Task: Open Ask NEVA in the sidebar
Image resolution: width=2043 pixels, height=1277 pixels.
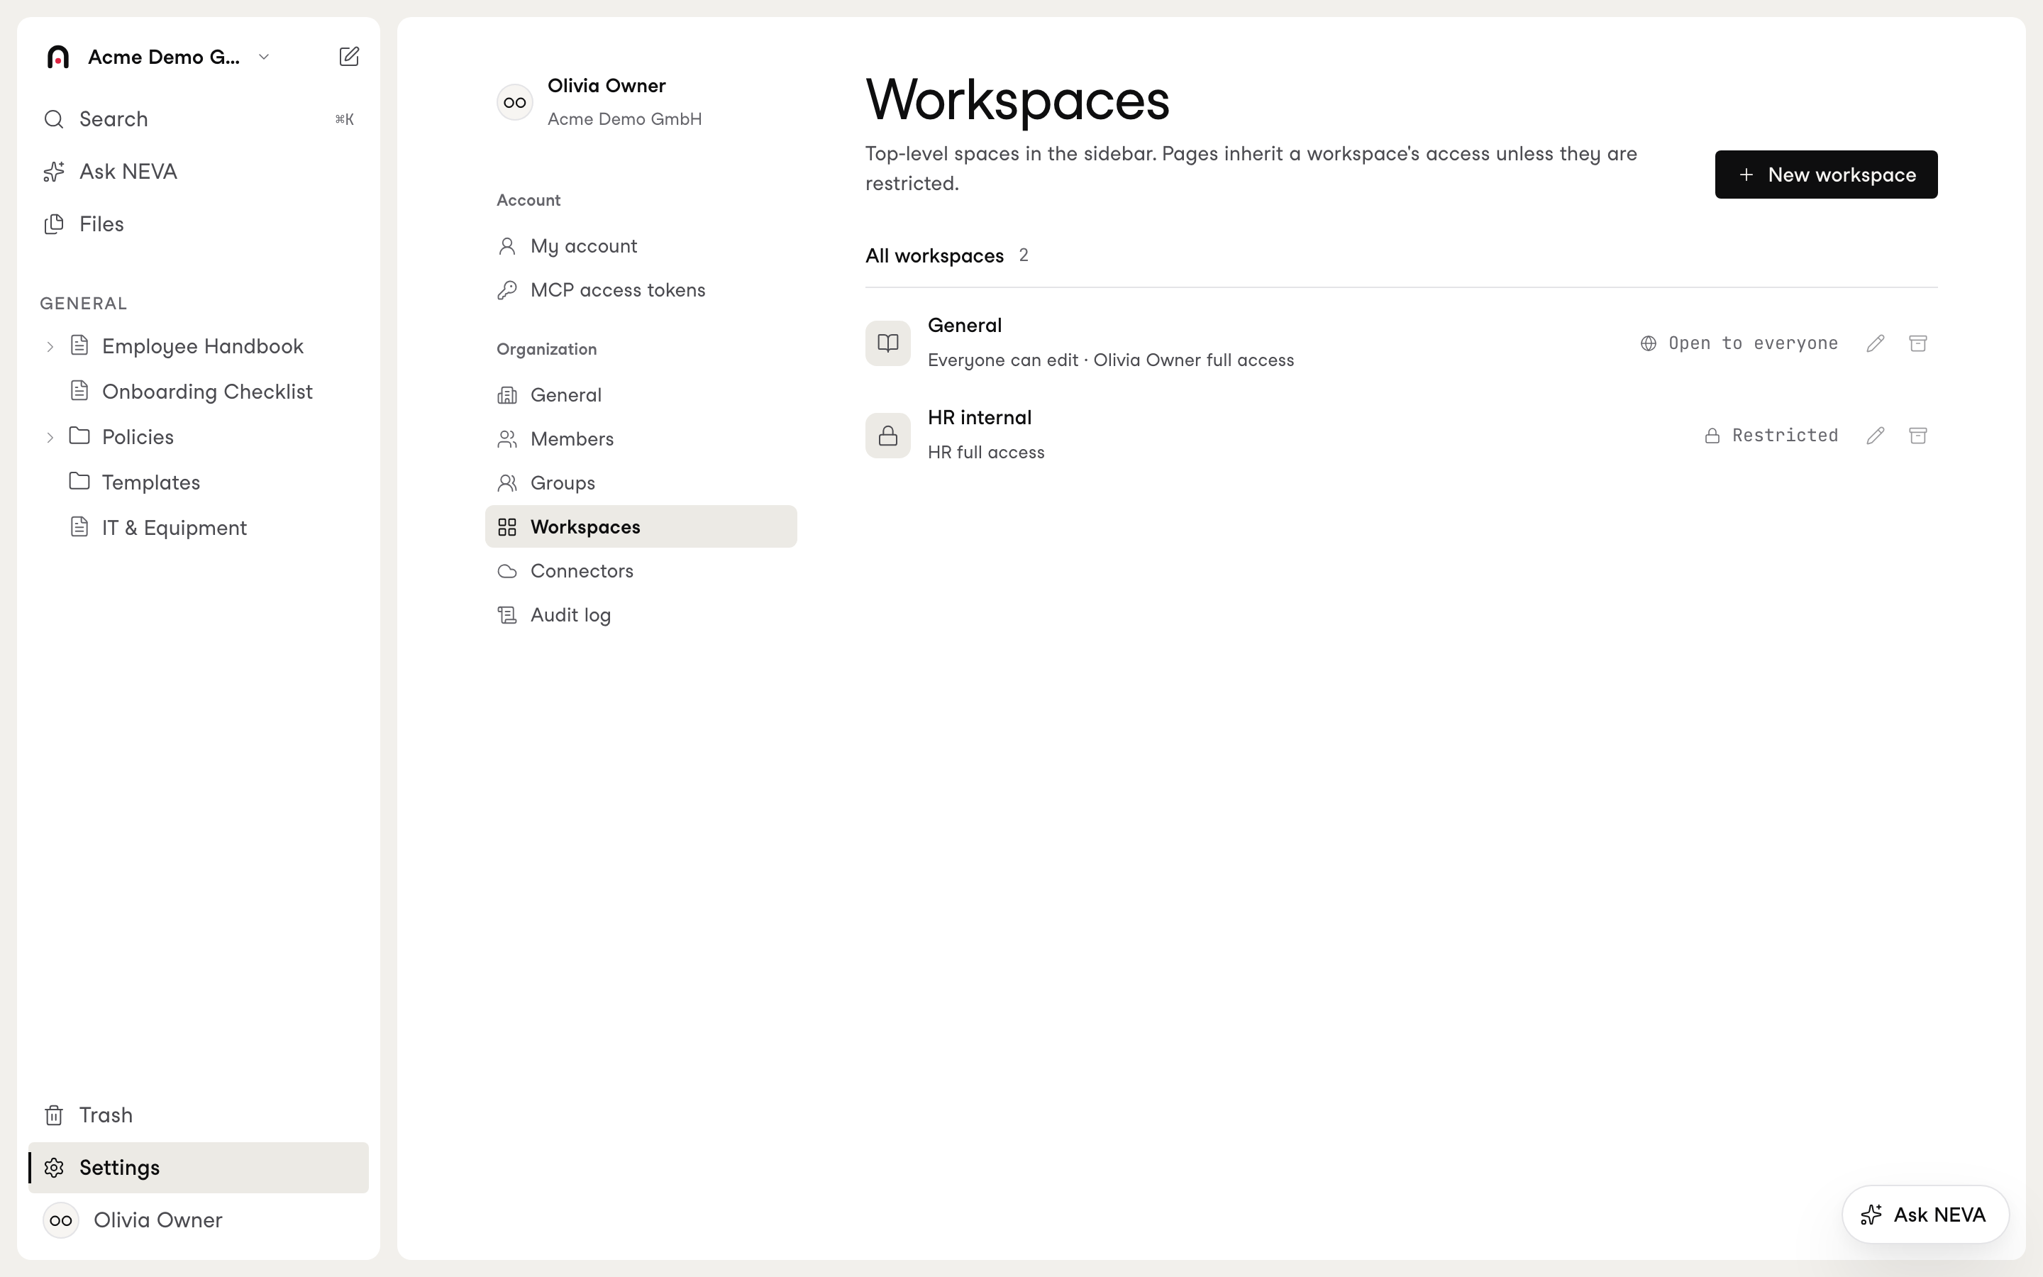Action: point(199,172)
